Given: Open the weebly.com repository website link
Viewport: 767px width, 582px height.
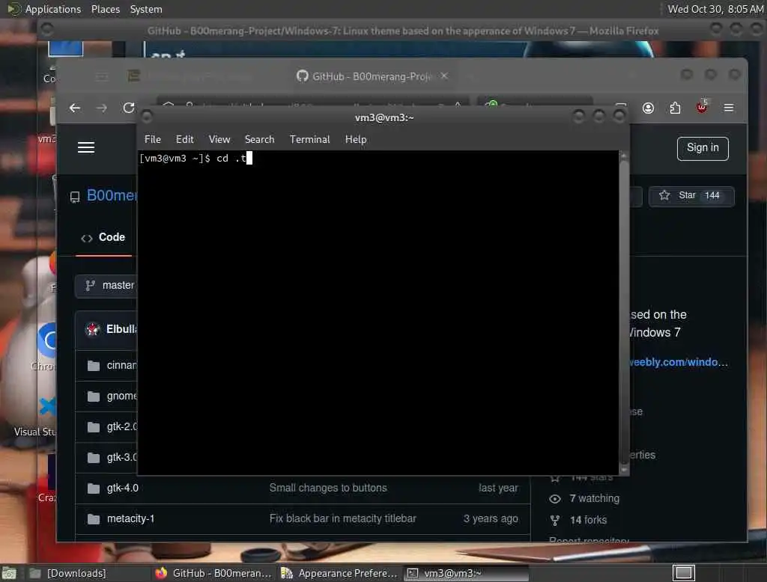Looking at the screenshot, I should pos(679,362).
